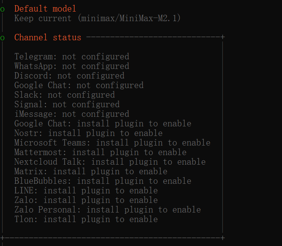The image size is (282, 246).
Task: Click the Nextcloud Talk plugin line
Action: (110, 162)
